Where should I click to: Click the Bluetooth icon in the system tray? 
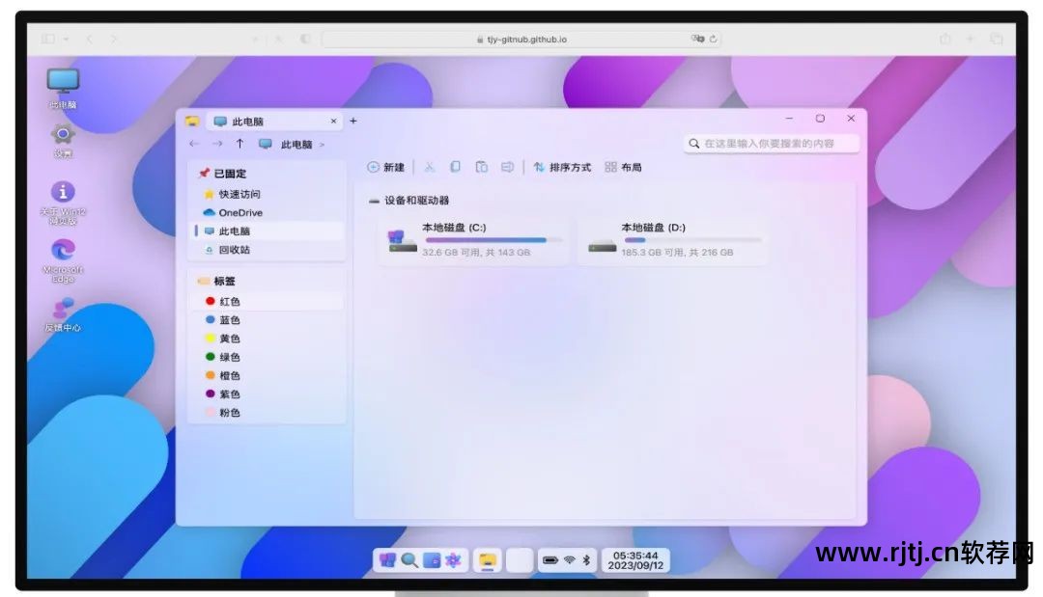click(x=586, y=559)
